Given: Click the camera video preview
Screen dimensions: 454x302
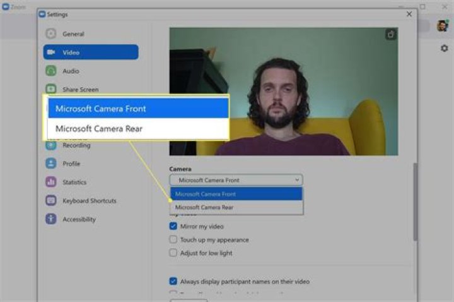Looking at the screenshot, I should tap(284, 92).
